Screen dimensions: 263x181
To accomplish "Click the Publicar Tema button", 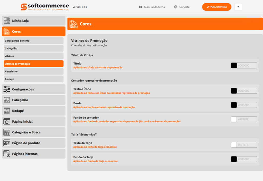I will tap(217, 7).
